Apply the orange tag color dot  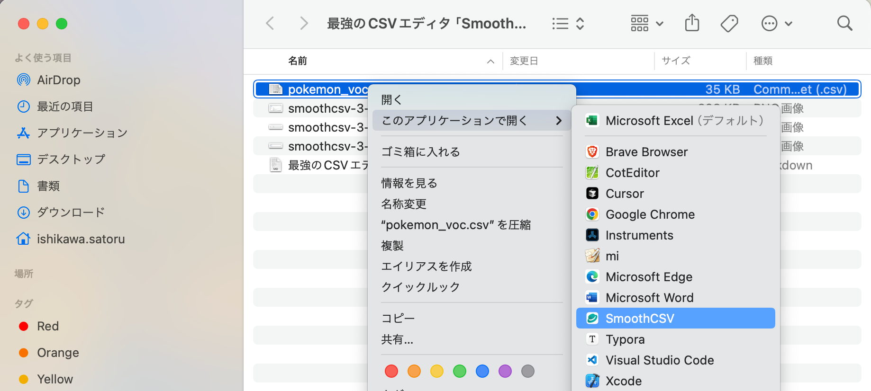(414, 371)
